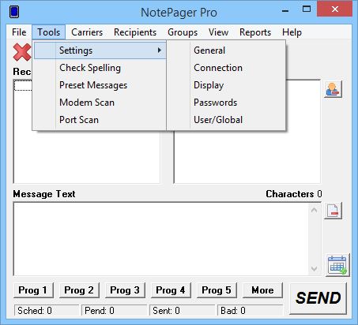Click the Pend: 0 status field

pos(114,311)
